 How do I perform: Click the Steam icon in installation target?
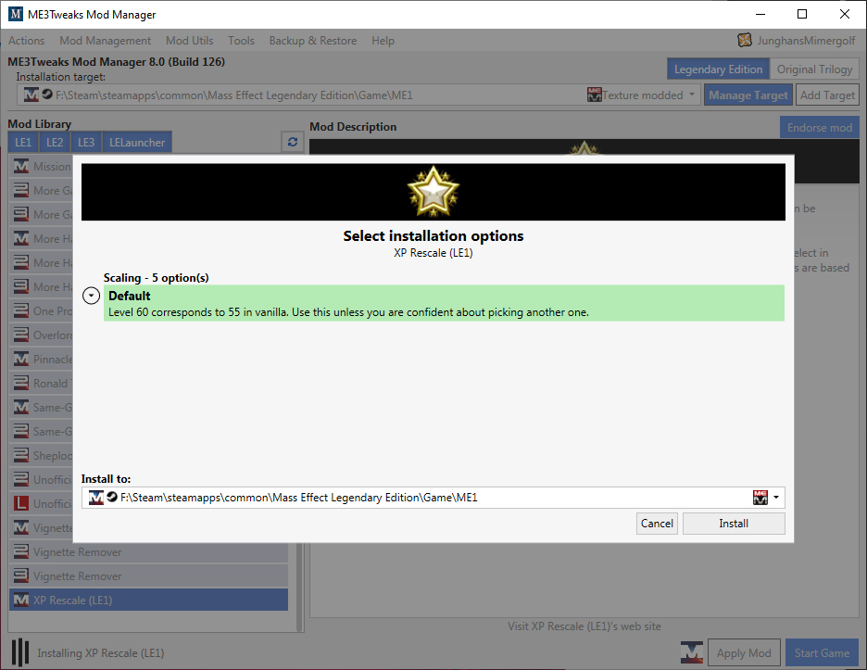click(47, 95)
